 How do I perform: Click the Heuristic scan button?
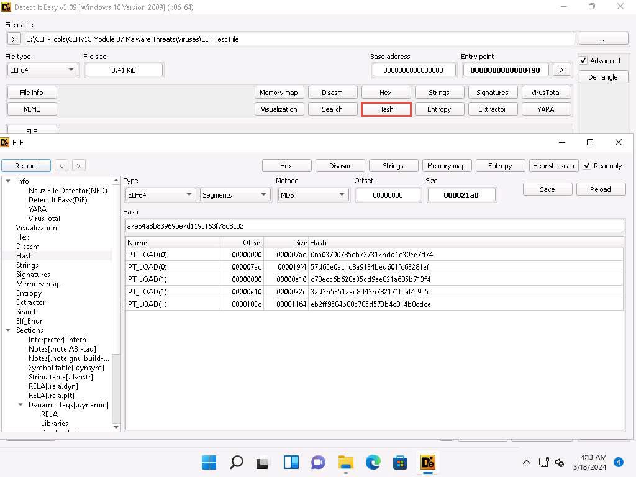pos(553,166)
